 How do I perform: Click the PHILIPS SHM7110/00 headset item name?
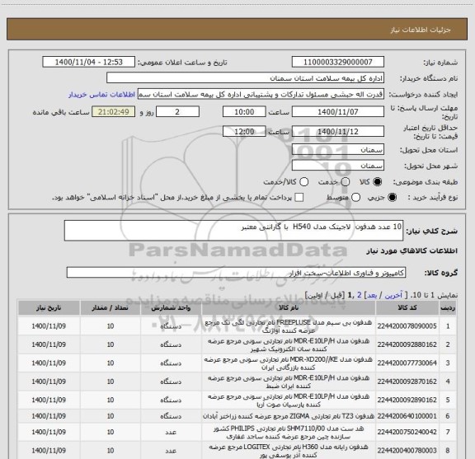[289, 433]
